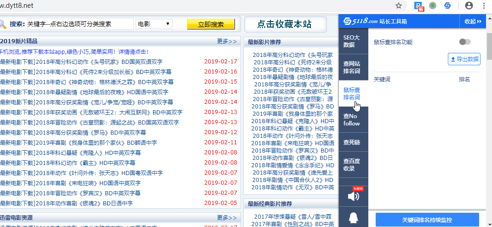Click the browser profile avatar icon

(469, 6)
